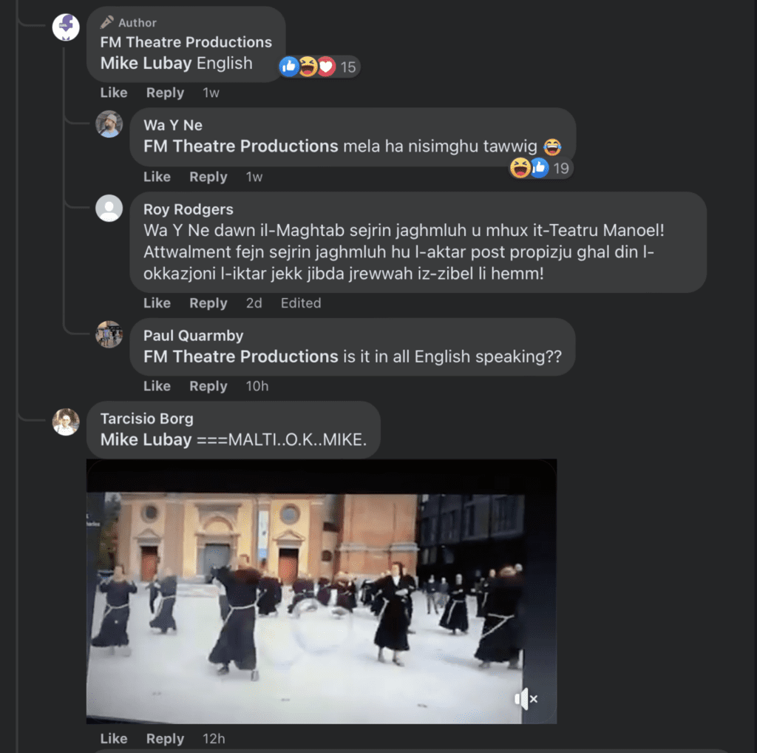The width and height of the screenshot is (757, 753).
Task: Reply to Tarcisio Borg's video comment
Action: point(165,739)
